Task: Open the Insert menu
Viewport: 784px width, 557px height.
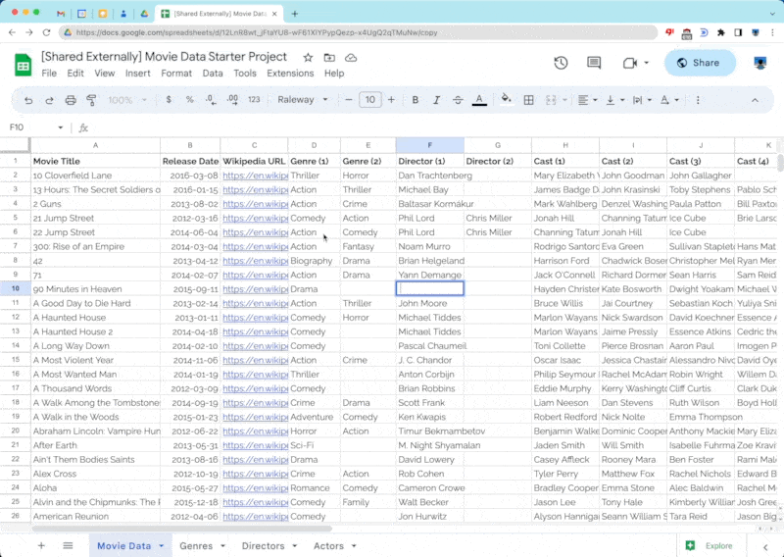Action: click(x=138, y=74)
